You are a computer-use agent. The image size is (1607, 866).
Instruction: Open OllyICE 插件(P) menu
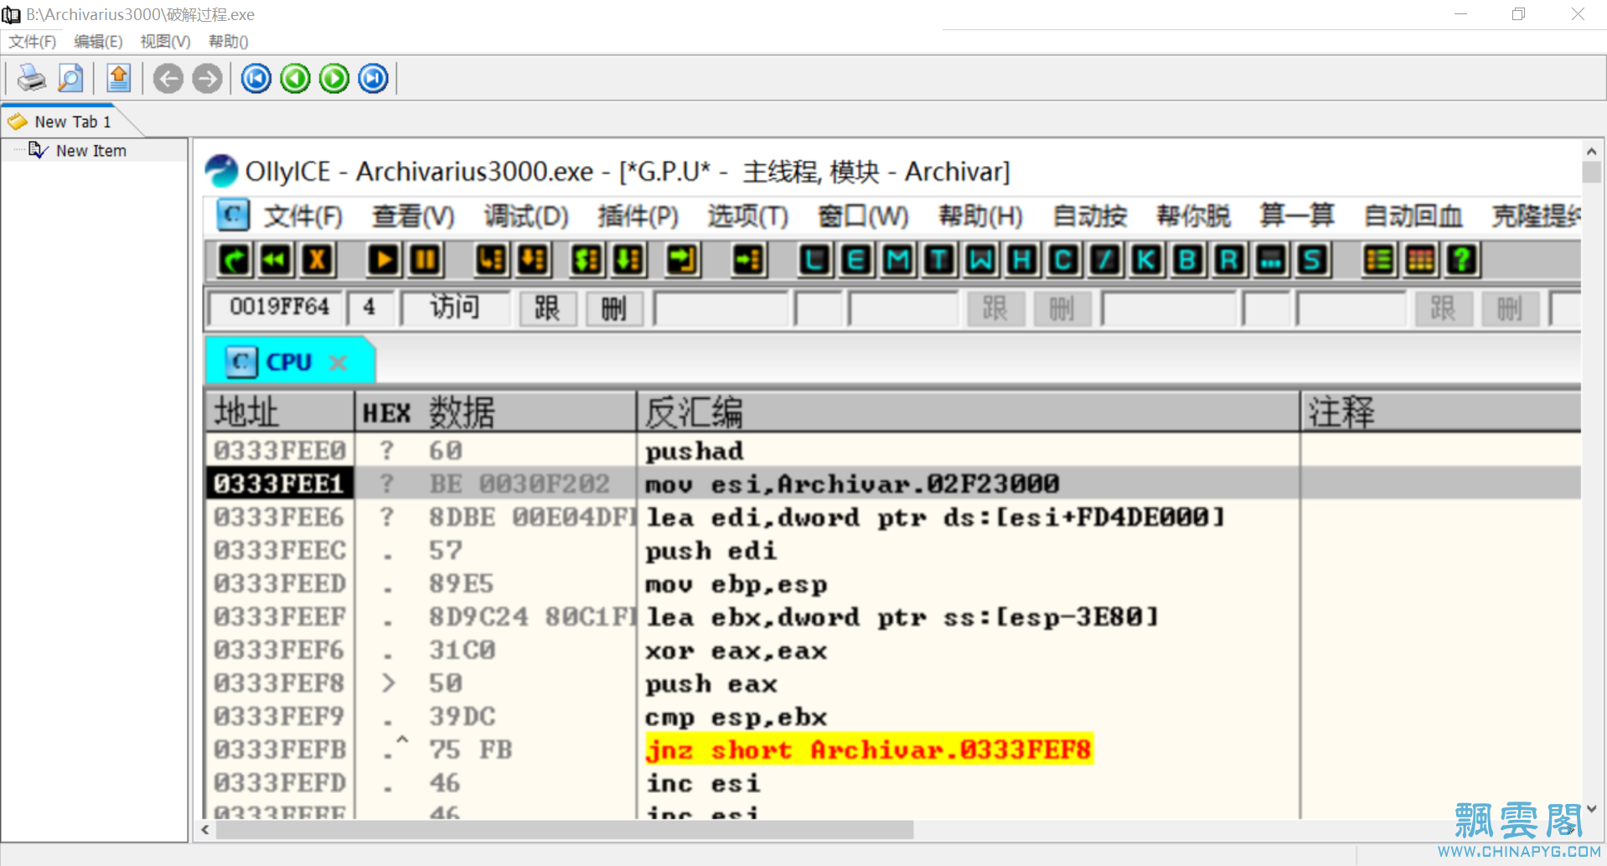coord(638,216)
